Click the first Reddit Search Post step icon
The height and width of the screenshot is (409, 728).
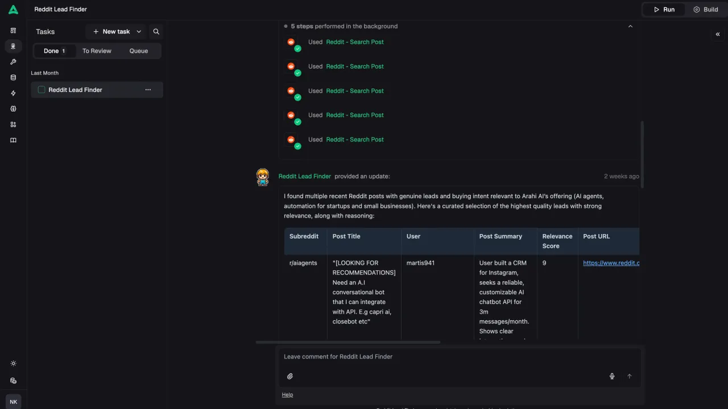(x=292, y=43)
